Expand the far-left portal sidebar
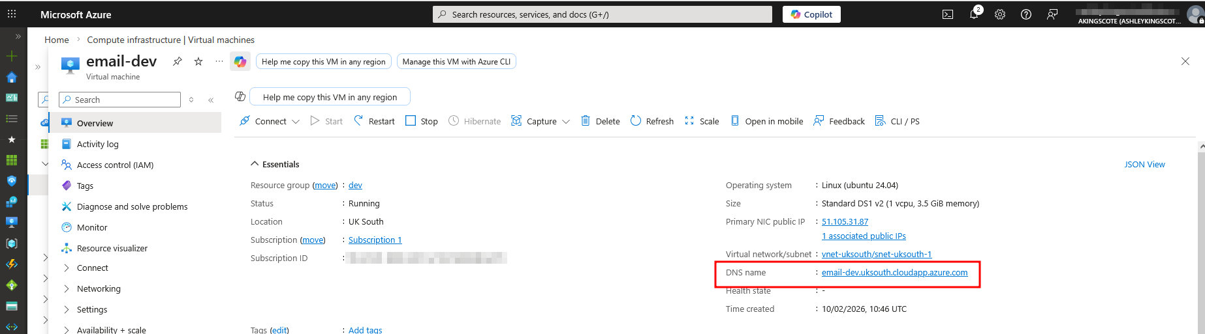1205x334 pixels. point(18,36)
